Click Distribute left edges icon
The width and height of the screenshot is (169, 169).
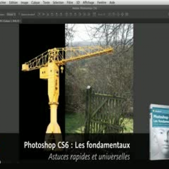point(80,14)
